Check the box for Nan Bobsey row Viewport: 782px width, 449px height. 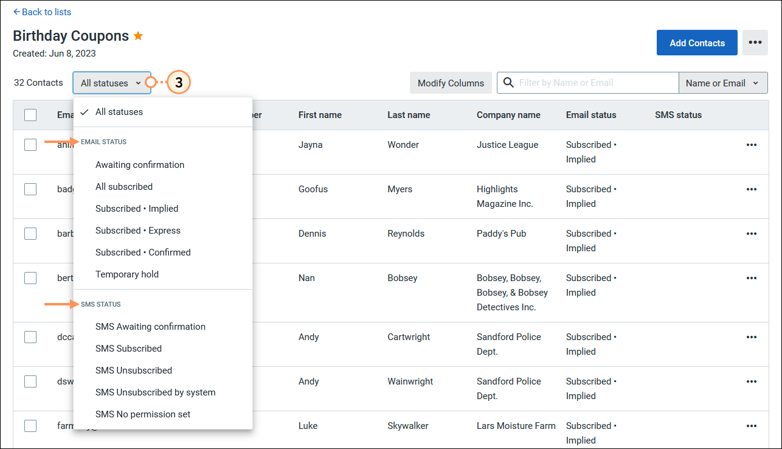(x=30, y=278)
